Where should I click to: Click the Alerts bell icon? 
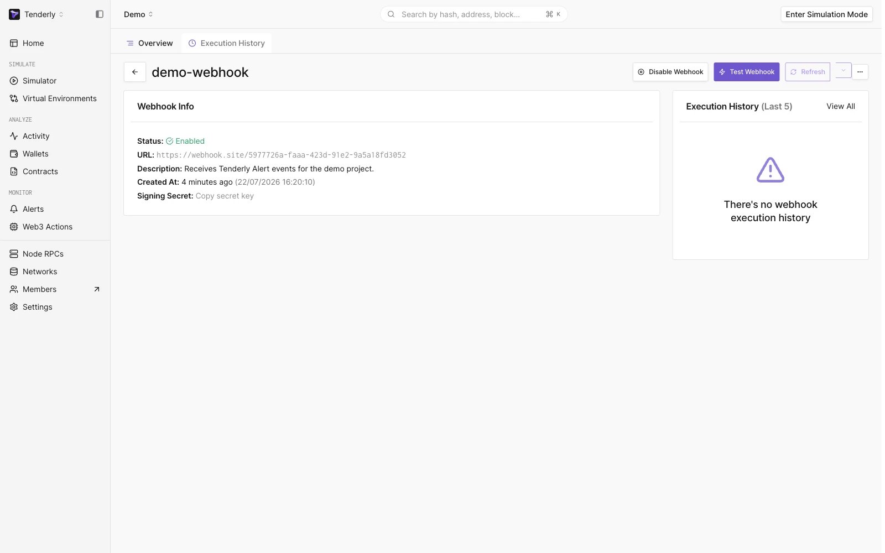(14, 209)
